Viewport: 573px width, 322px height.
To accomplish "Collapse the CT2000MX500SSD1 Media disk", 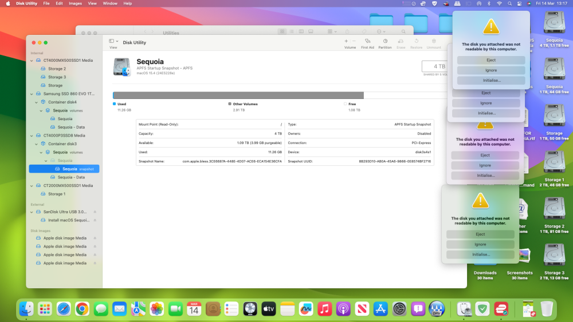I will coord(32,186).
